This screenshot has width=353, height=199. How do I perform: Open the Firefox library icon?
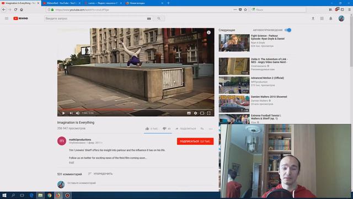point(330,10)
